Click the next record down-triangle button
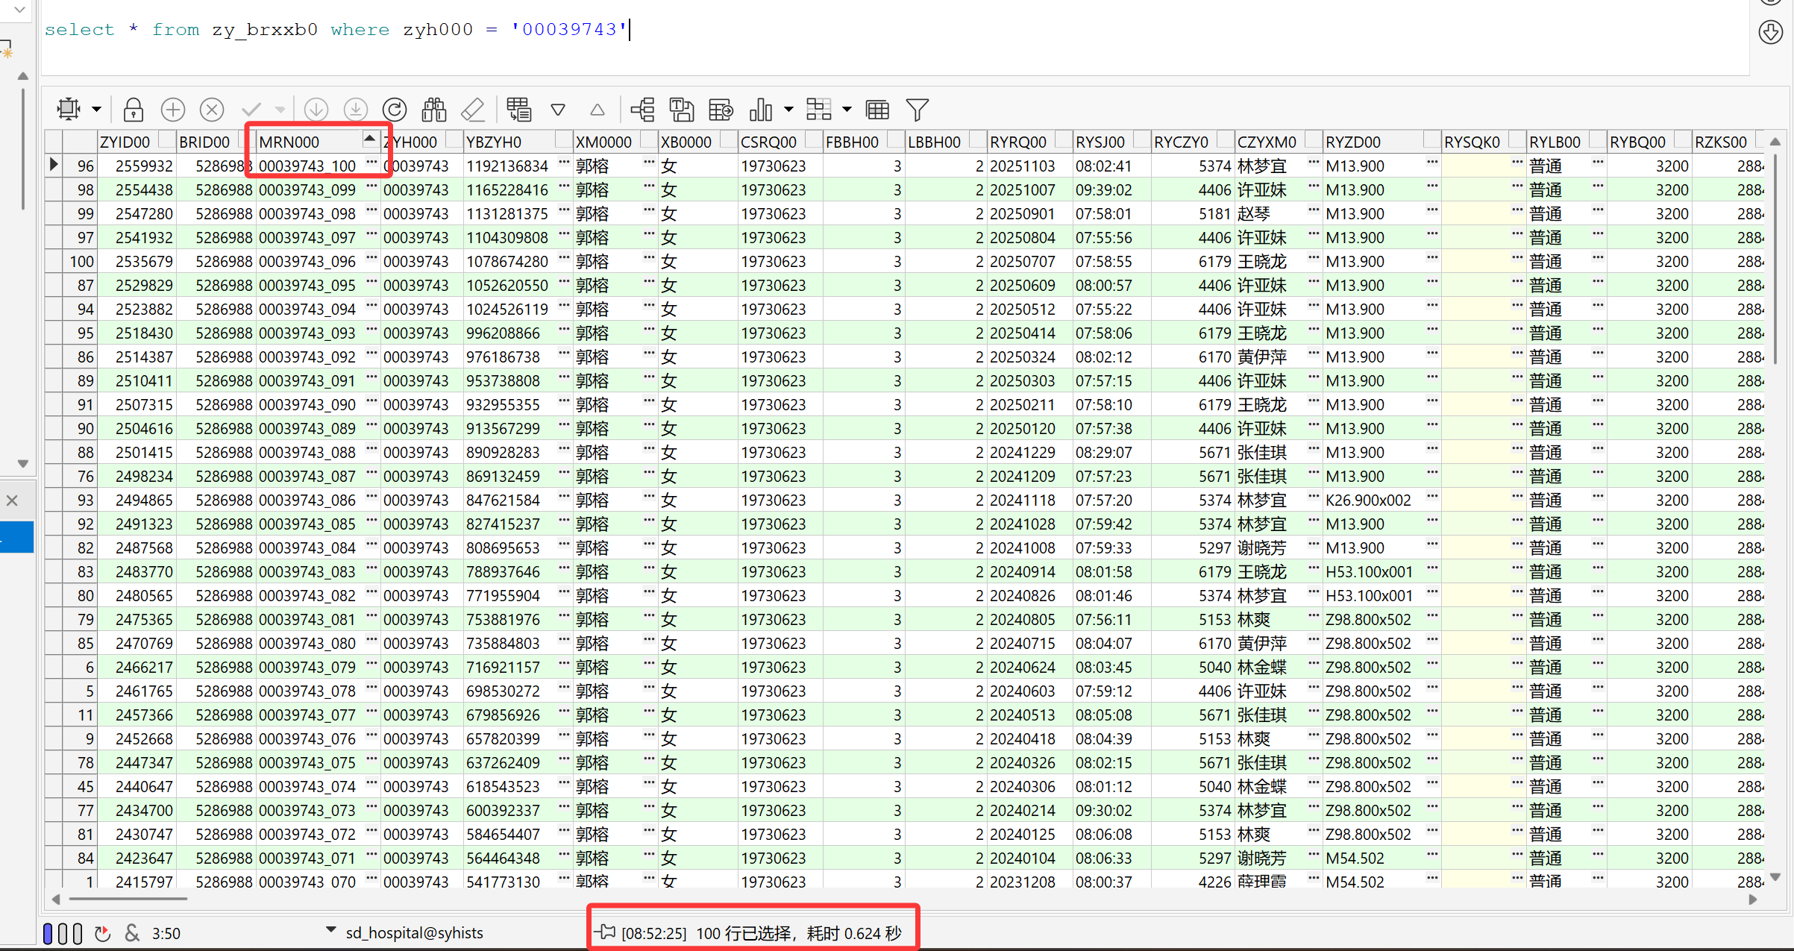 click(557, 110)
